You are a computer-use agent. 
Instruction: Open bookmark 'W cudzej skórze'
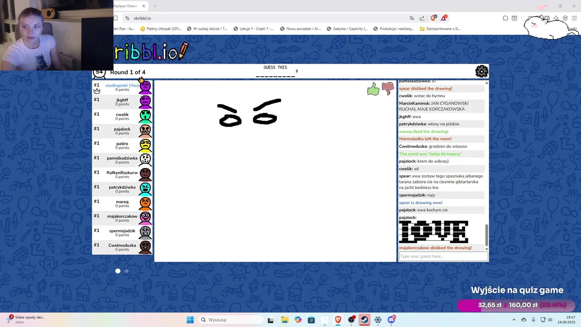(x=207, y=29)
